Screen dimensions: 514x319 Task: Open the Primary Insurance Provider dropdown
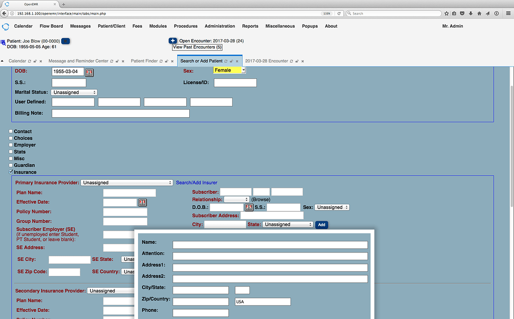(126, 182)
